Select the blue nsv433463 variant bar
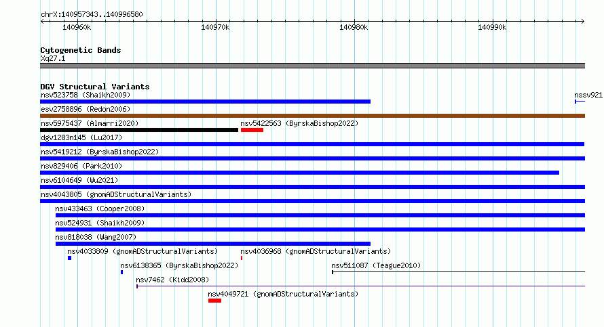 click(320, 215)
